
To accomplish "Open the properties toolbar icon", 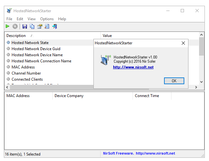I will (39, 26).
